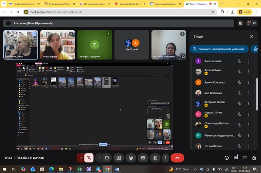The width and height of the screenshot is (261, 173).
Task: Toggle the camera on or off
Action: coord(108,158)
